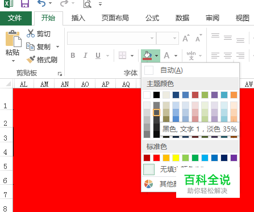This screenshot has width=254, height=212.
Task: Align text to bottom of cell
Action: [x=240, y=40]
